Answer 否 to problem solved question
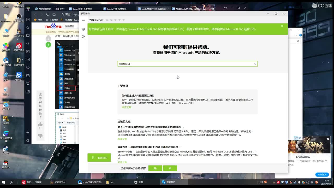This screenshot has width=334, height=188. tap(170, 168)
